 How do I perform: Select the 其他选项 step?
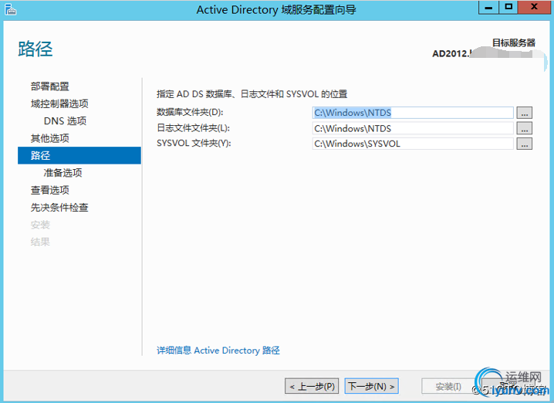tap(50, 138)
